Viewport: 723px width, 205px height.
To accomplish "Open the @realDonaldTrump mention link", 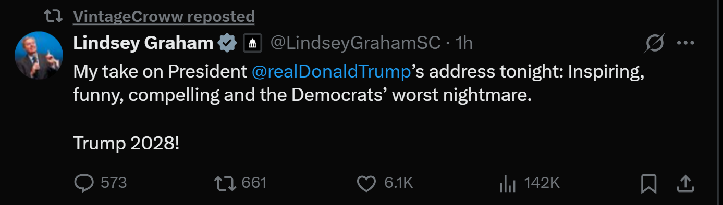I will [x=332, y=72].
